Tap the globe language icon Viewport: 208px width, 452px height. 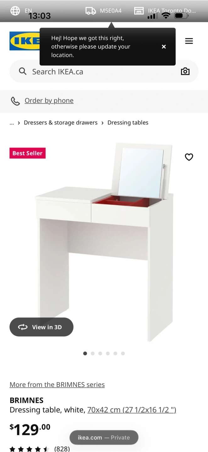[x=15, y=11]
